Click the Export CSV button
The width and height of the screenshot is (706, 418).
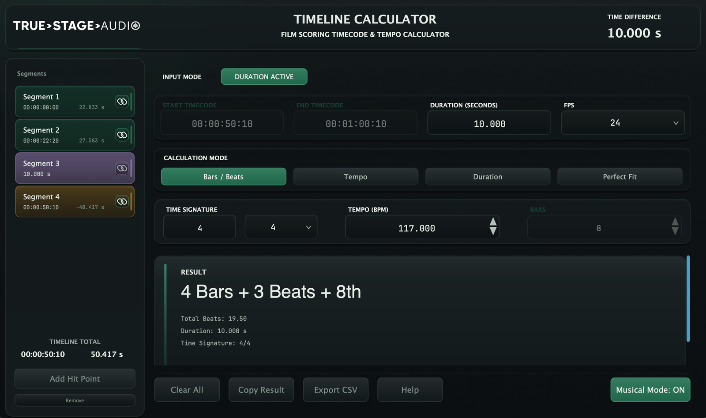point(335,390)
